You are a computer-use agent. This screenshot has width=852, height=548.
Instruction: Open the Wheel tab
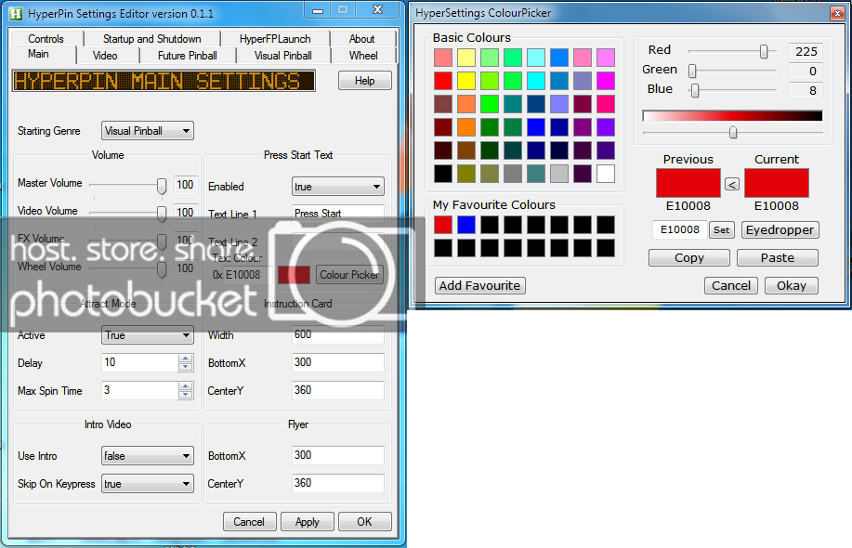pyautogui.click(x=363, y=56)
